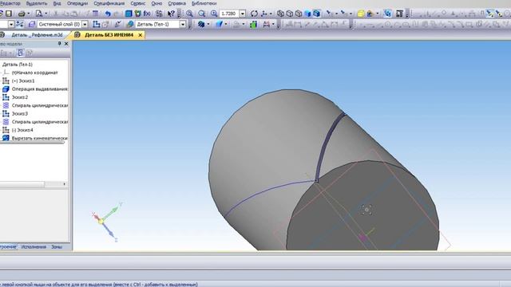Viewport: 511px width, 287px height.
Task: Close the model tree panel
Action: point(66,44)
